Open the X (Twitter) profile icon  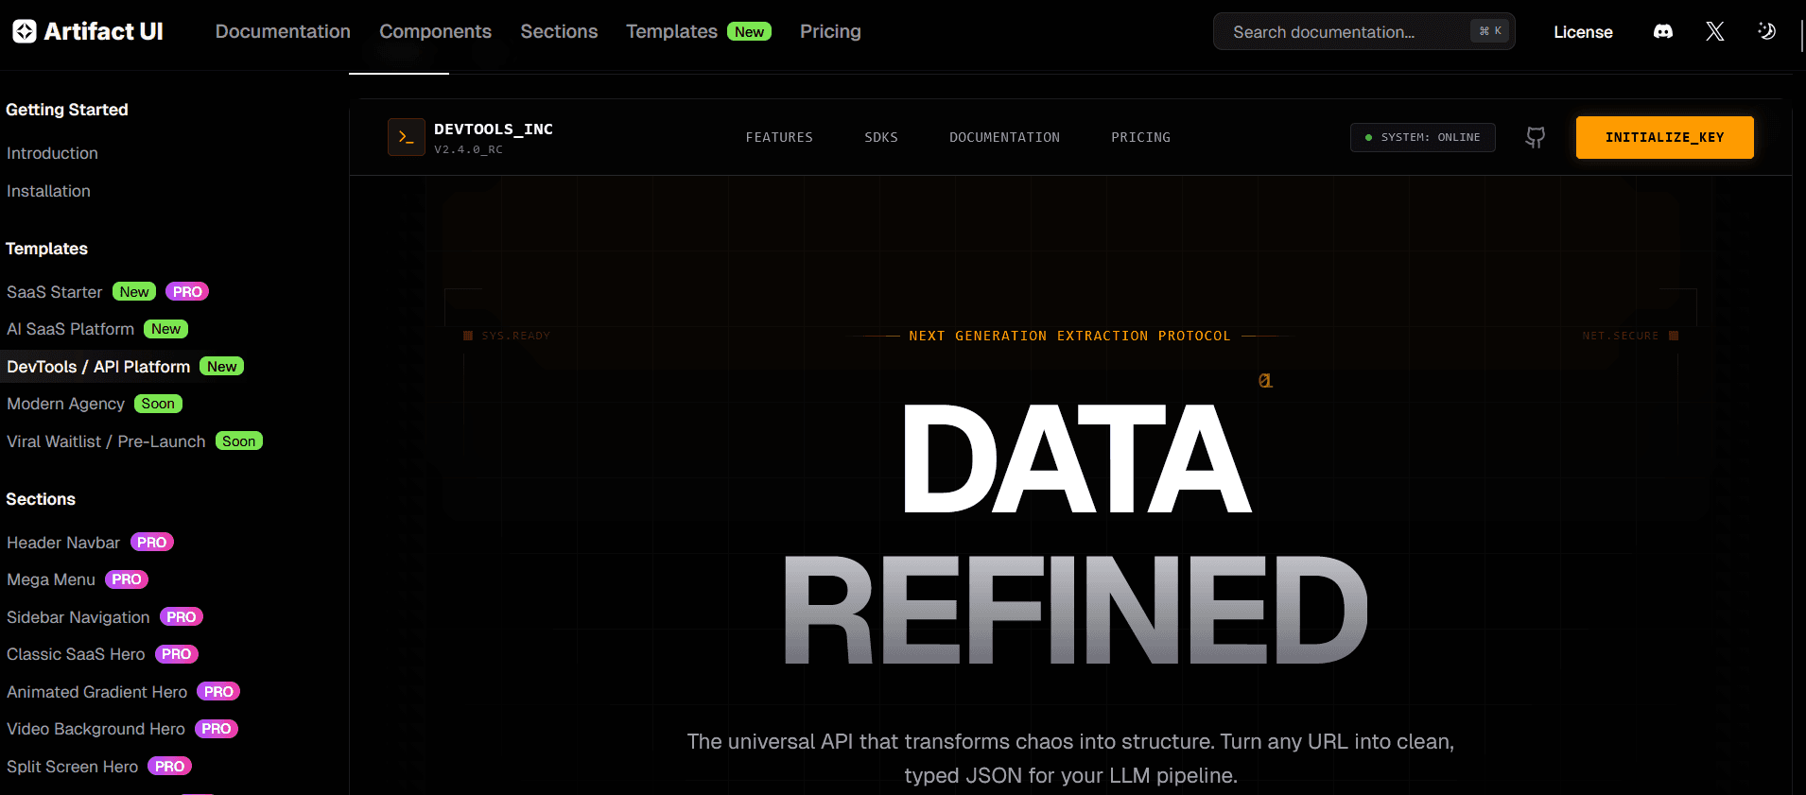pos(1714,31)
